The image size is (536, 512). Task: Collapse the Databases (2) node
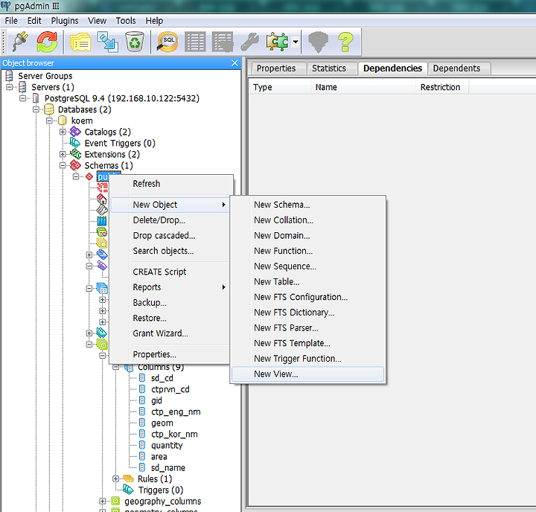point(36,109)
